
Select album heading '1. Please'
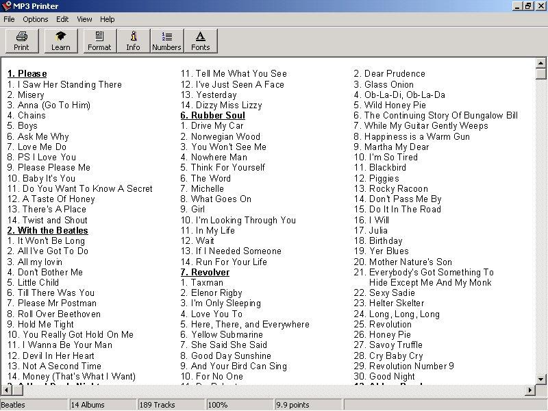27,74
